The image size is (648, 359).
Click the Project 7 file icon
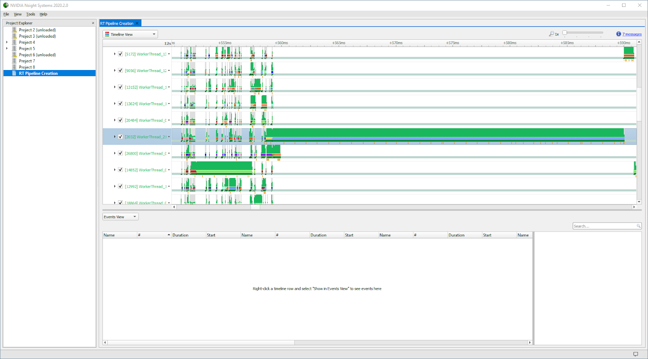tap(15, 61)
